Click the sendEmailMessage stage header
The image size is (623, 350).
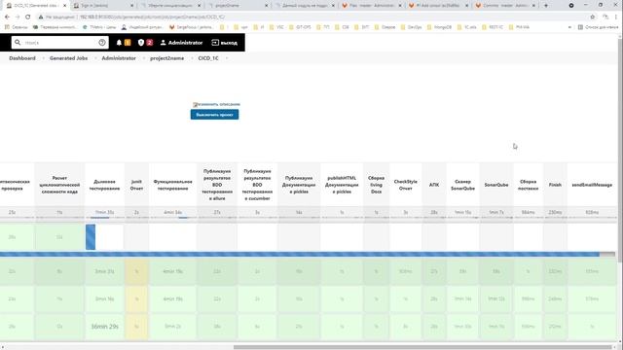pos(592,185)
